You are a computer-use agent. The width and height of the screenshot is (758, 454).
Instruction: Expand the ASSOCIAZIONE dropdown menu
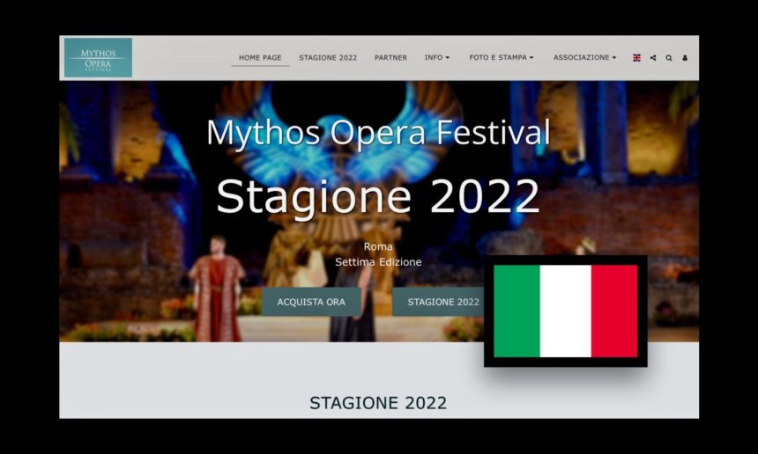coord(585,57)
